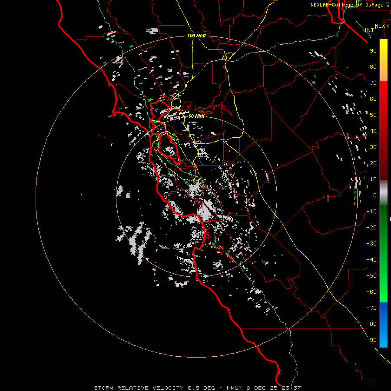The image size is (391, 391).
Task: Click the blue bottom segment of the velocity scale
Action: [x=384, y=325]
